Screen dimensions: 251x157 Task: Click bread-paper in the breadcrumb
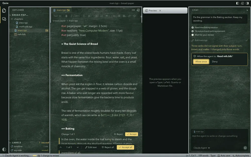coord(59,21)
